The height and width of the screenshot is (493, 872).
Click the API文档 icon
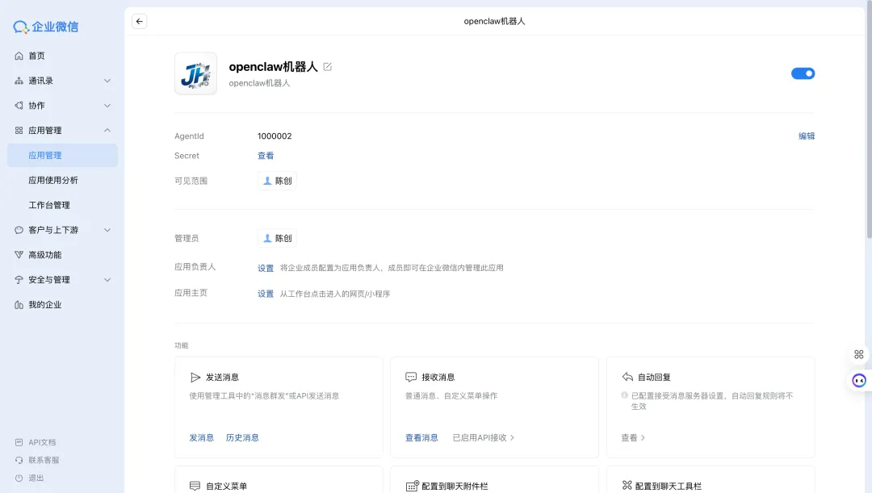pyautogui.click(x=19, y=442)
